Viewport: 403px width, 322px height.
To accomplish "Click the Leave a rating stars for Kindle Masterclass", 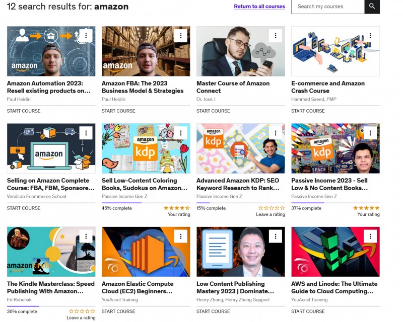I will pos(82,311).
